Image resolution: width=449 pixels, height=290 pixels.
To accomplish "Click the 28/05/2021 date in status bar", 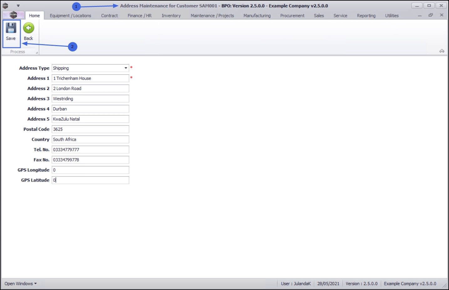I will [x=328, y=283].
